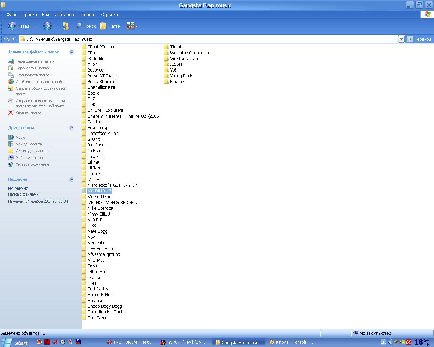Viewport: 434px width, 347px height.
Task: Collapse the file and folder tasks panel
Action: [72, 52]
